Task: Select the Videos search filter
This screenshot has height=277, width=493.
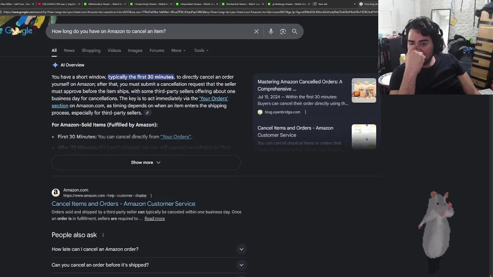Action: pyautogui.click(x=114, y=50)
